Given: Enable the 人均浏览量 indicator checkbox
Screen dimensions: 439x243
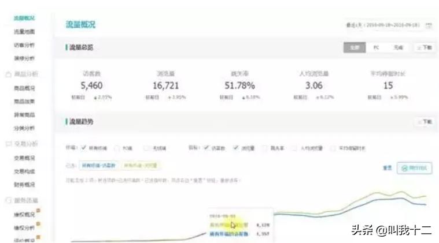Looking at the screenshot, I should point(294,148).
